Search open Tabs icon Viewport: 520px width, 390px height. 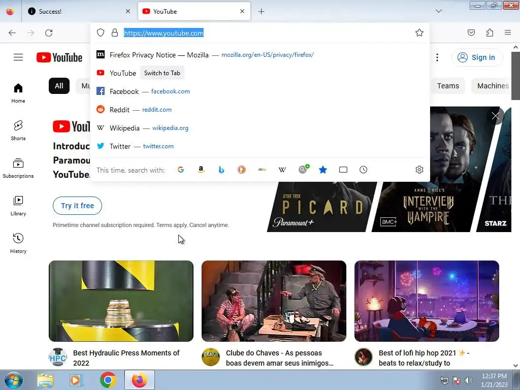tap(343, 170)
